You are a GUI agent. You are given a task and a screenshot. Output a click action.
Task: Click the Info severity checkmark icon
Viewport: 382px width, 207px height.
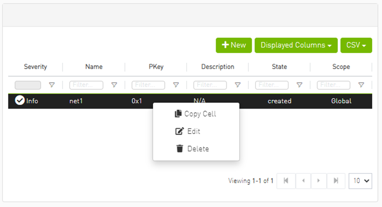click(x=20, y=100)
